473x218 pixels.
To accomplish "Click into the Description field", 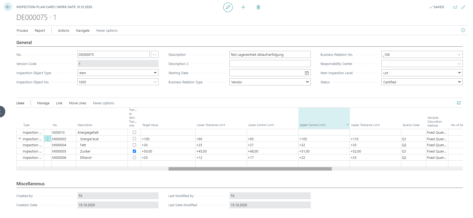I will (270, 54).
